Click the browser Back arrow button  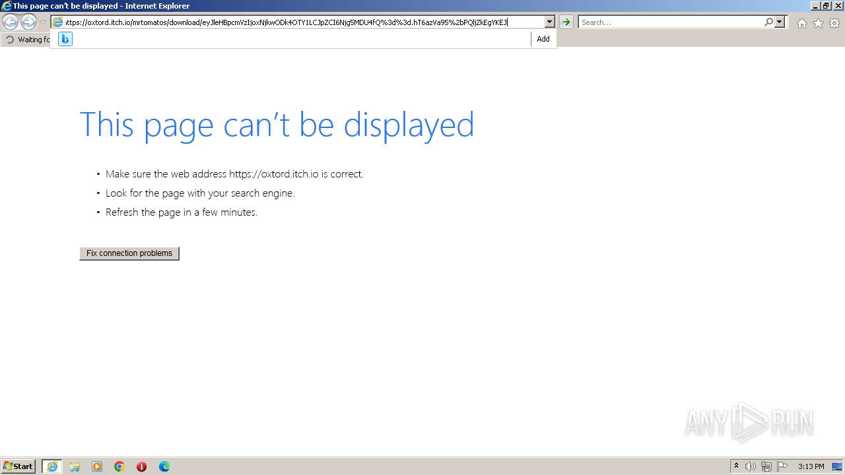click(x=11, y=22)
